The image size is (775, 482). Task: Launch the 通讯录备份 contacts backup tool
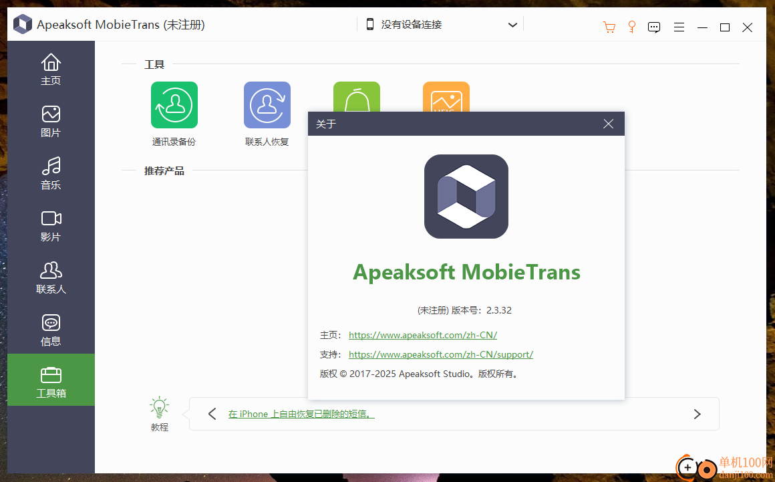pos(174,105)
